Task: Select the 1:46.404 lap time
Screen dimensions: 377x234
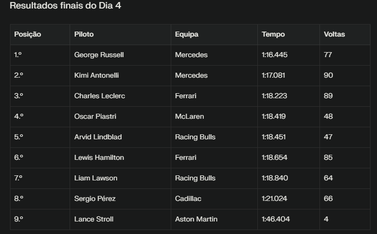Action: click(x=275, y=219)
